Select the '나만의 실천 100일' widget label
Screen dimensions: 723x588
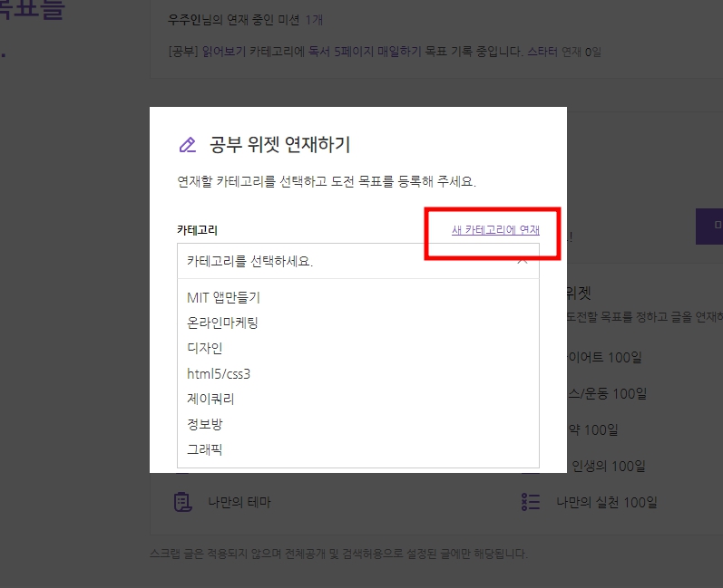(607, 502)
